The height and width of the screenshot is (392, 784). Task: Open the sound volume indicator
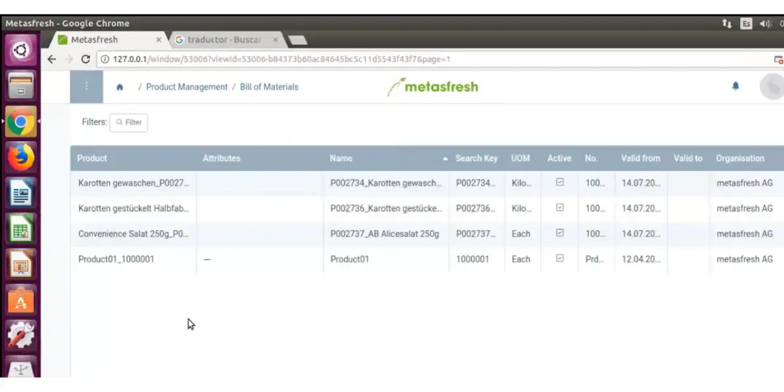coord(765,23)
